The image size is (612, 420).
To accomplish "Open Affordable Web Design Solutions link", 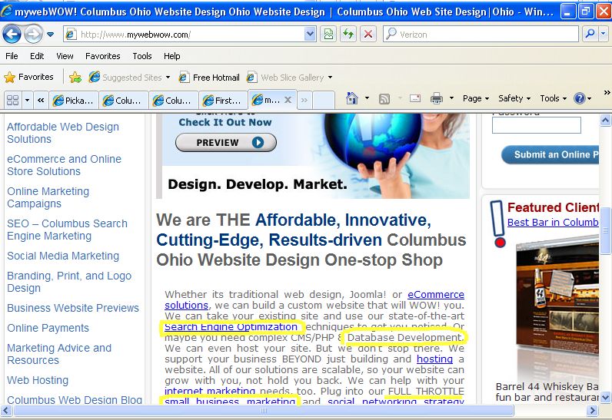I will 63,133.
